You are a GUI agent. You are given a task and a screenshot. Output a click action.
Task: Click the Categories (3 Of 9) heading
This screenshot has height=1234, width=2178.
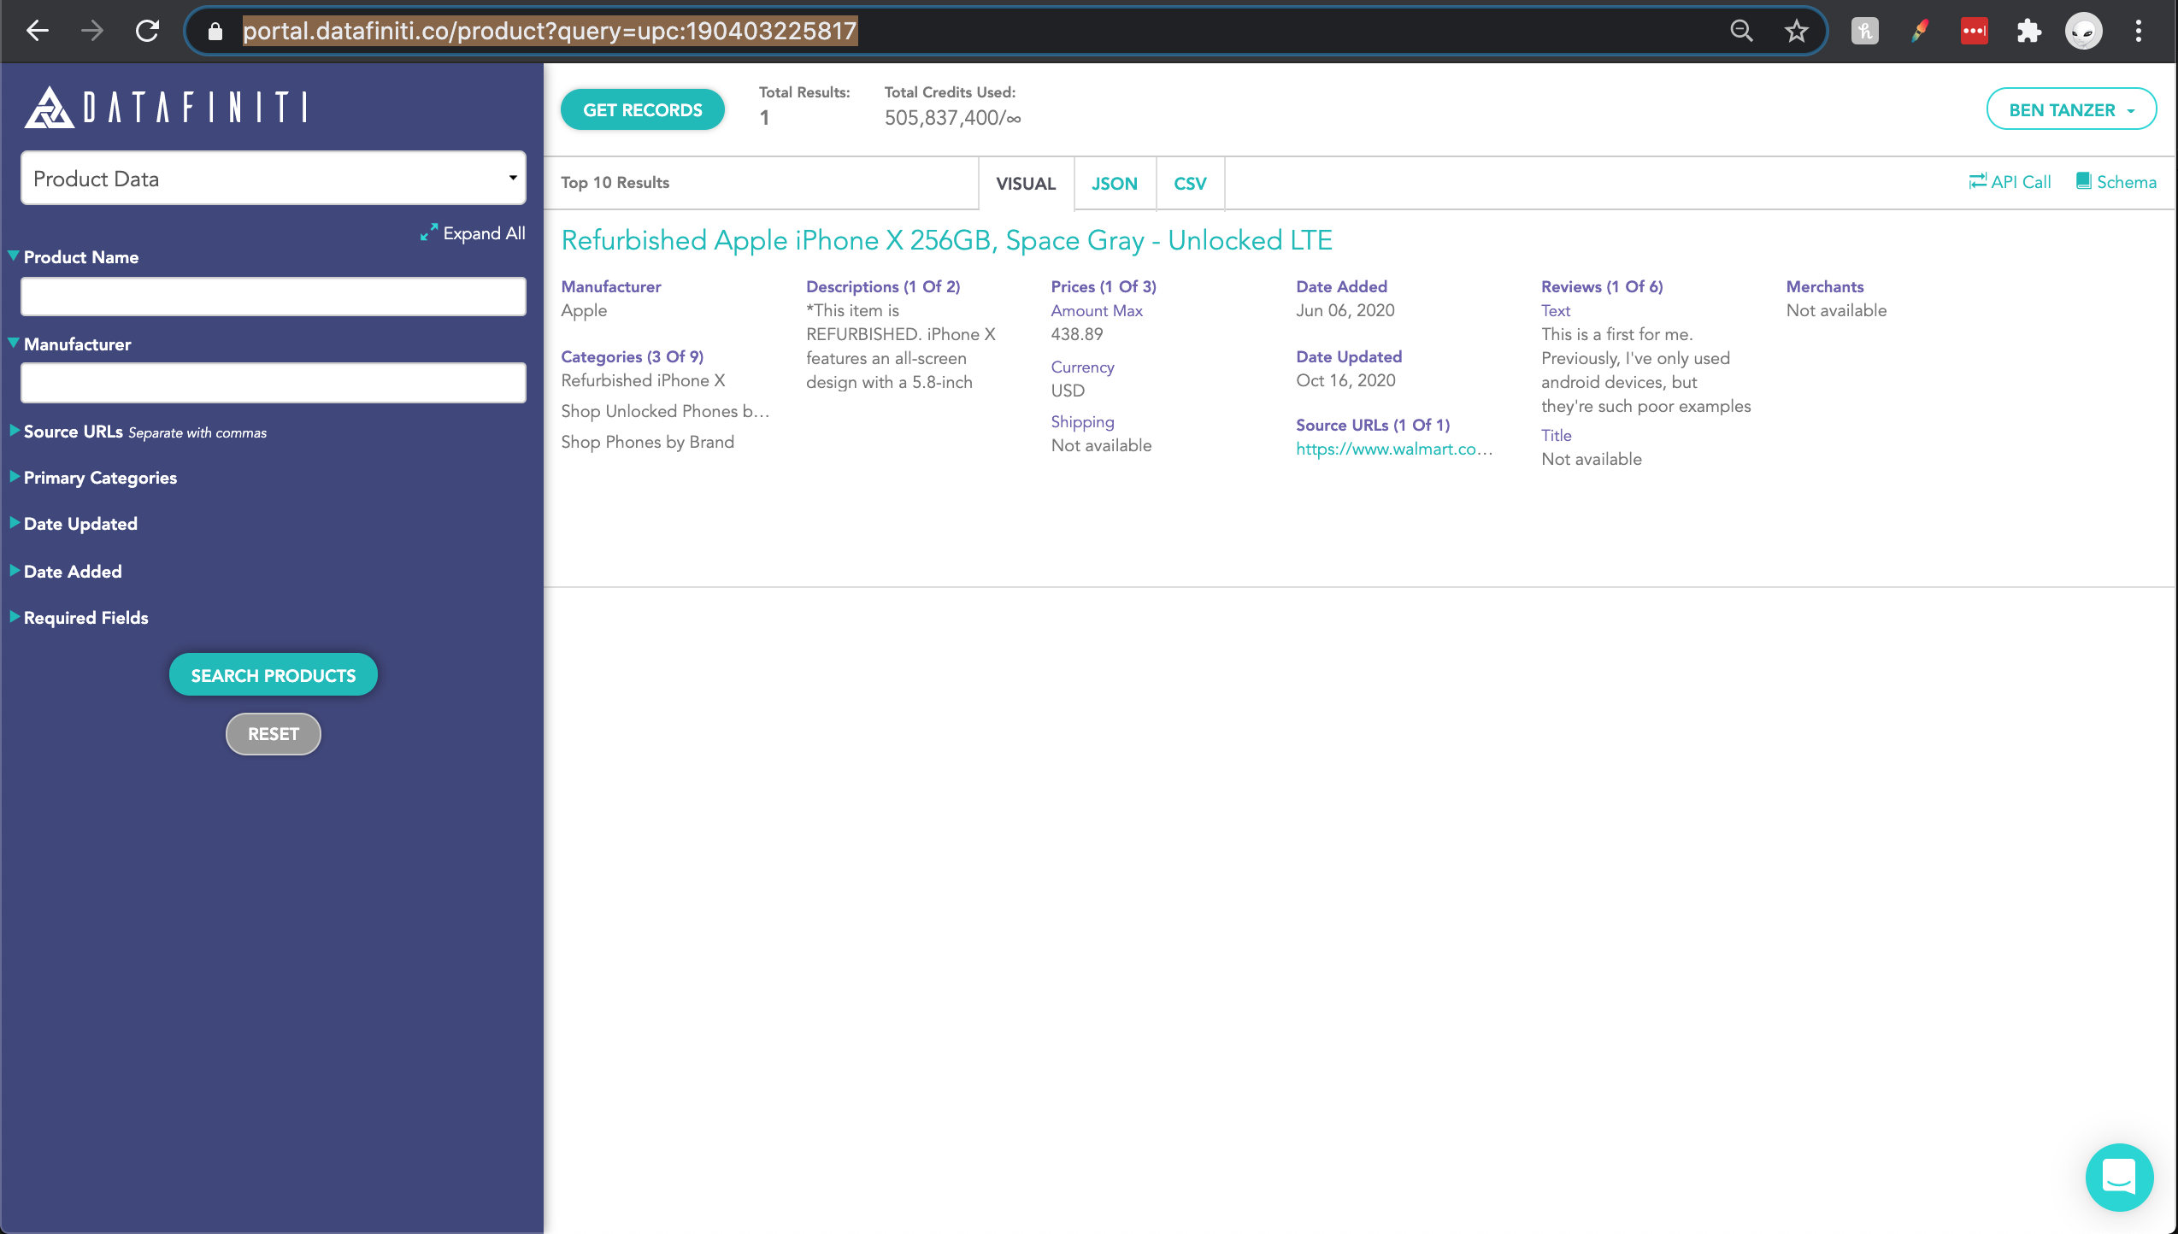coord(633,357)
